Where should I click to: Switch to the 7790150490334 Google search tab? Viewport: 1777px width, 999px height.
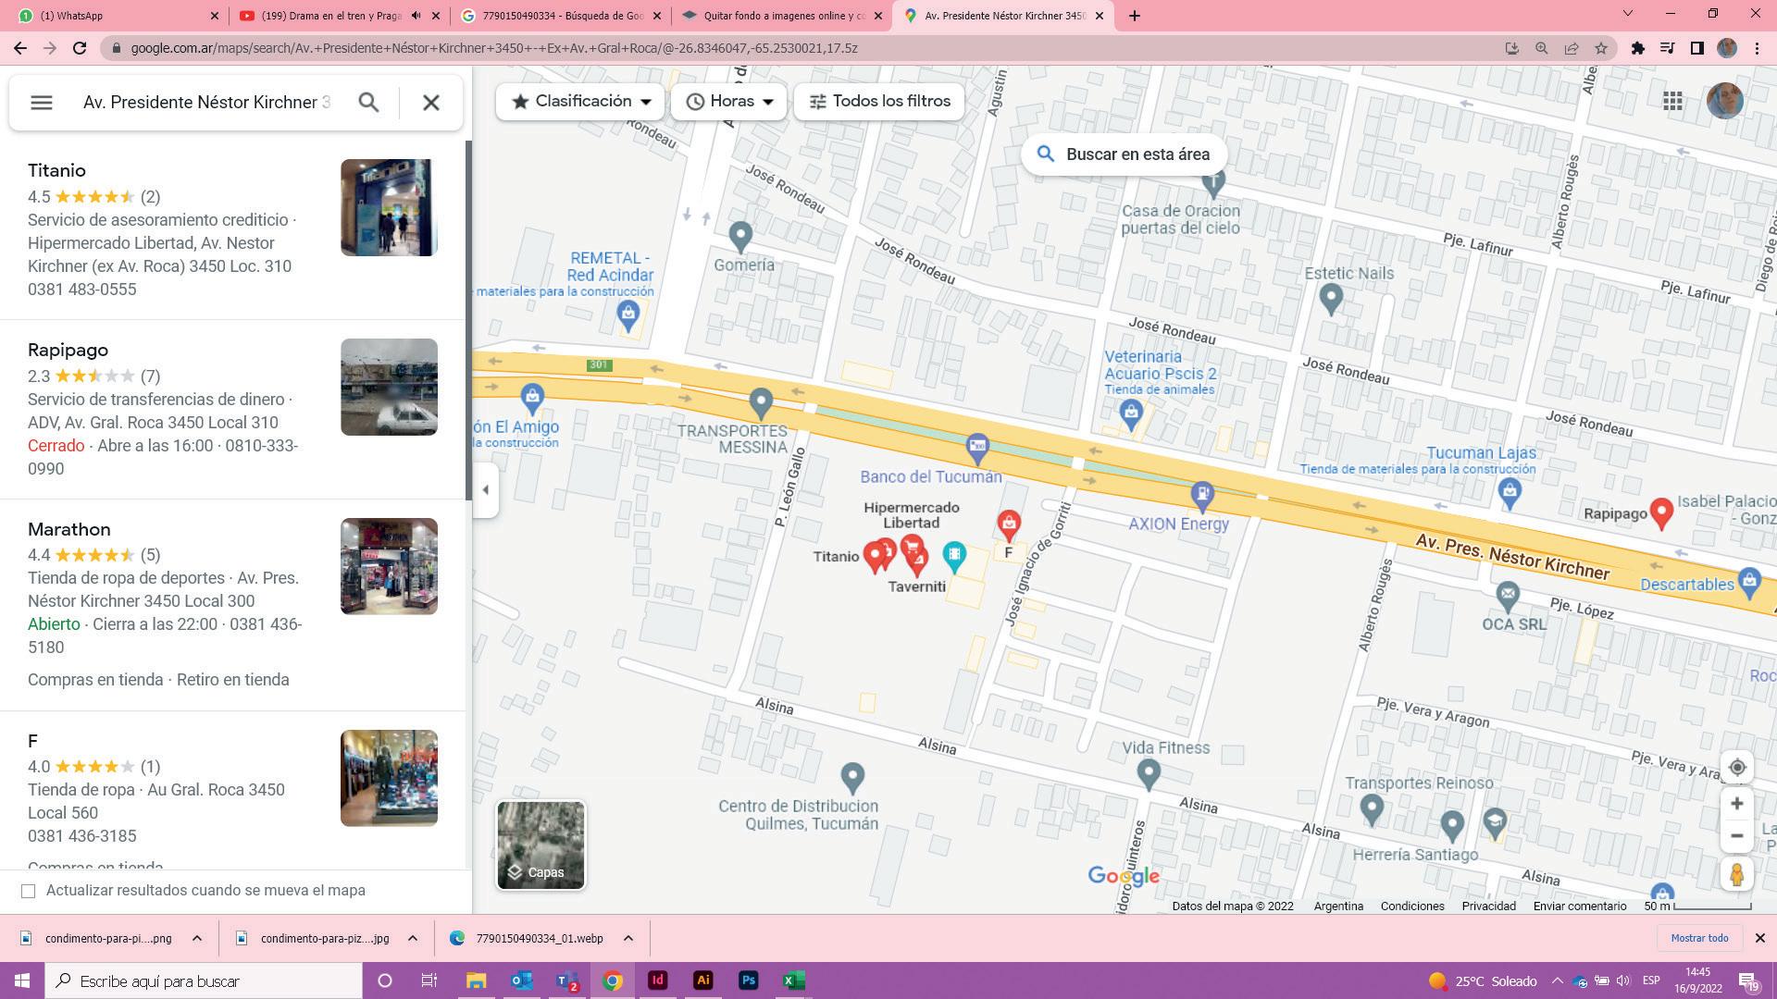point(562,16)
